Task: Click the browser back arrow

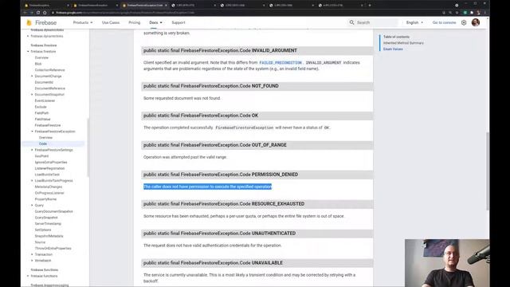Action: tap(25, 13)
